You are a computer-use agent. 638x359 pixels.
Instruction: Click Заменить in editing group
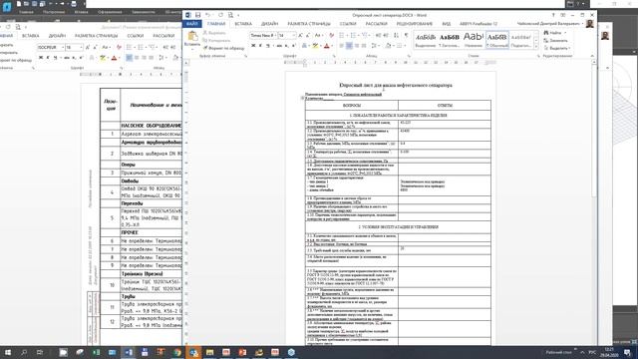point(555,40)
